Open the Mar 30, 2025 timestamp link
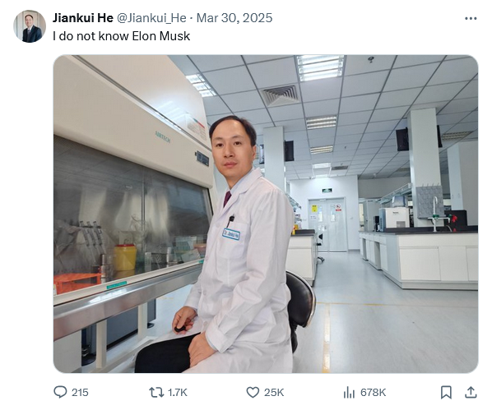The height and width of the screenshot is (410, 492). [234, 18]
